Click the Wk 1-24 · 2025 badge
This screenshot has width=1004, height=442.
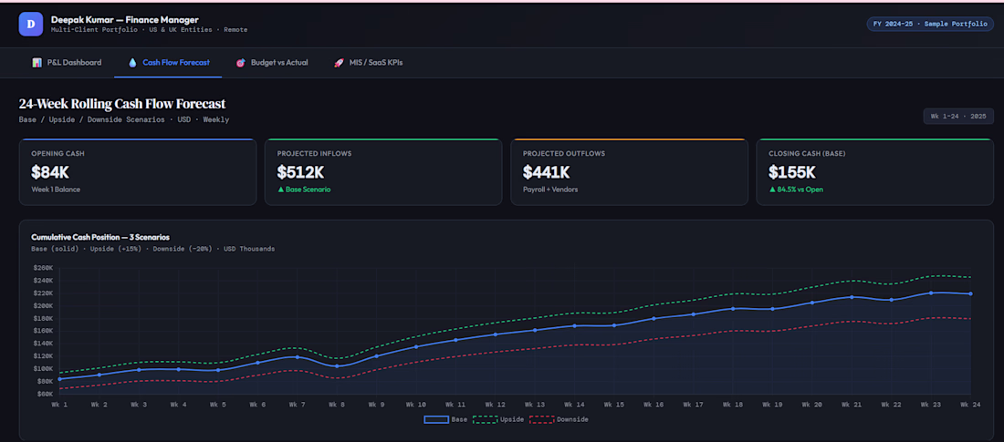958,117
